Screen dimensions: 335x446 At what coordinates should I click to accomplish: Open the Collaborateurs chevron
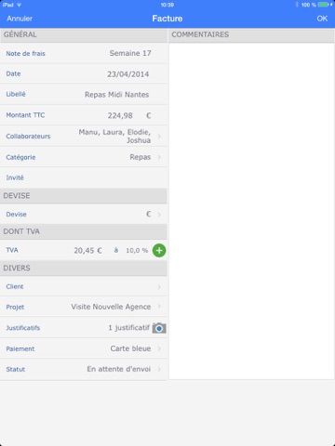point(159,136)
